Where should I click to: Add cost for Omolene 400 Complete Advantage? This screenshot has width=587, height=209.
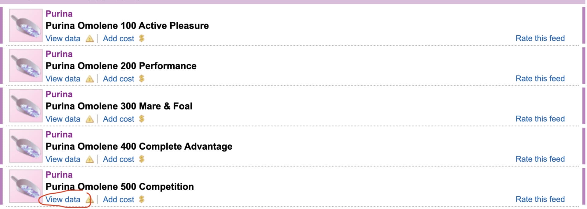118,159
